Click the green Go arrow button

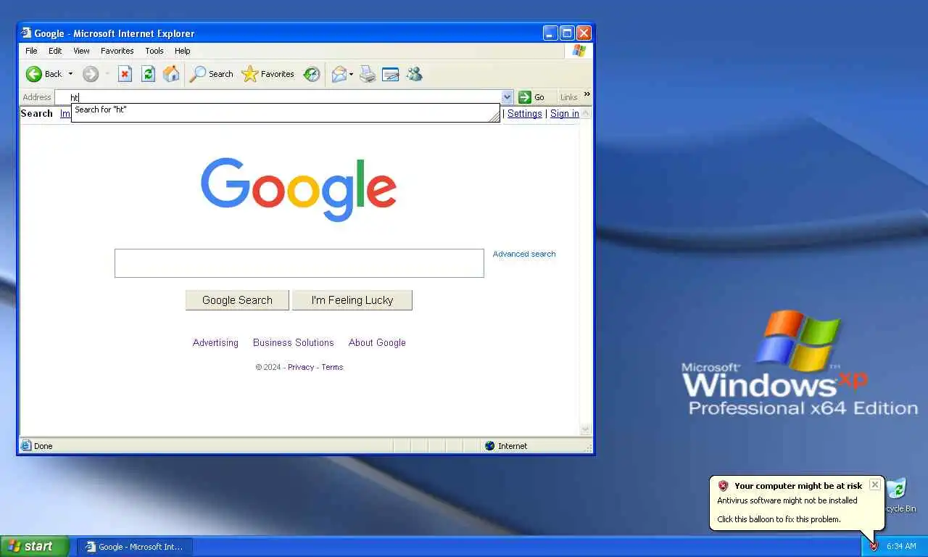pyautogui.click(x=532, y=97)
